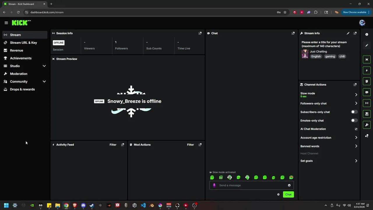The width and height of the screenshot is (373, 210).
Task: Reload the page with browser refresh
Action: coord(18,12)
